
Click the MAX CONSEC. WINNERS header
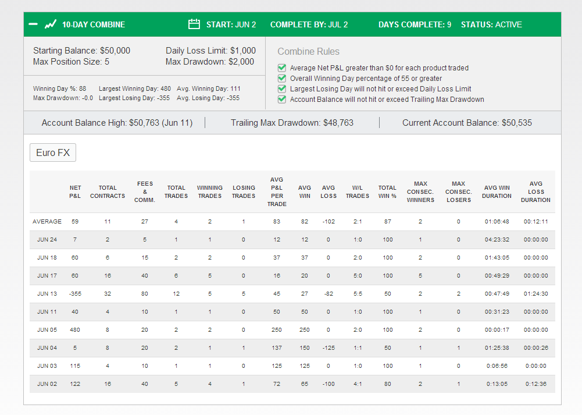[420, 191]
